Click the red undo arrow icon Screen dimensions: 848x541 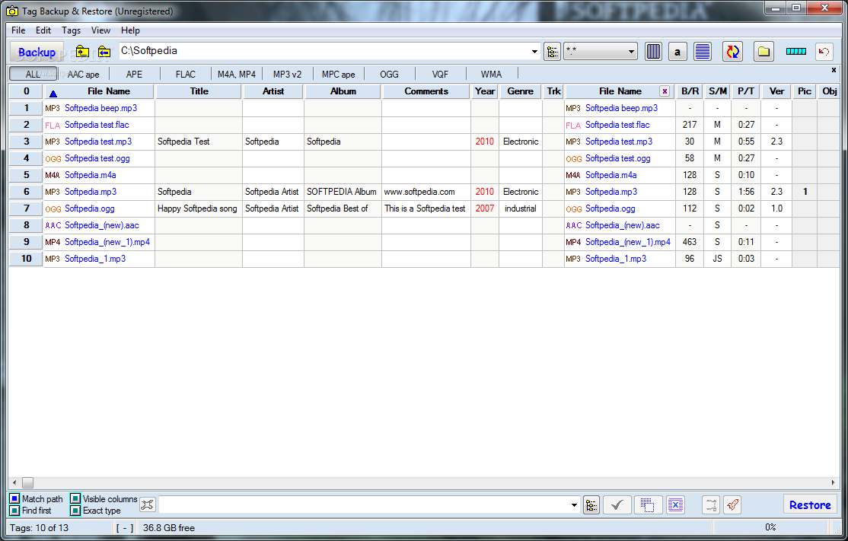pos(824,52)
